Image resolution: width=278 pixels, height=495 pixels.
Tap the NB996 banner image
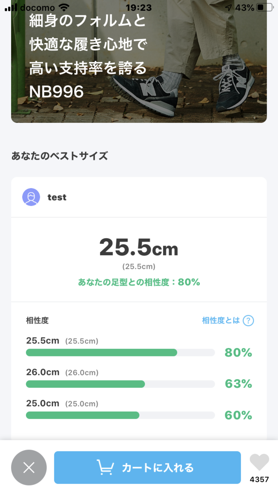(139, 61)
